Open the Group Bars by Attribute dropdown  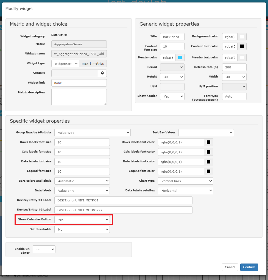click(92, 133)
